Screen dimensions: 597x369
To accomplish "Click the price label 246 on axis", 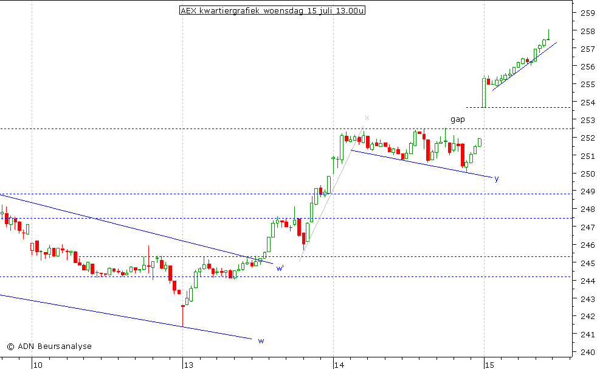I will pyautogui.click(x=587, y=245).
